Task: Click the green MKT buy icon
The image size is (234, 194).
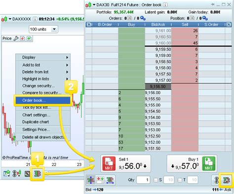Action: click(209, 163)
